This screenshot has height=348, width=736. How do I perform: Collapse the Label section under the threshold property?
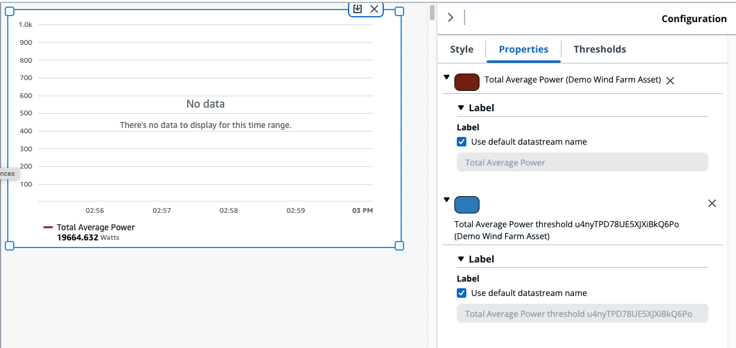coord(461,259)
